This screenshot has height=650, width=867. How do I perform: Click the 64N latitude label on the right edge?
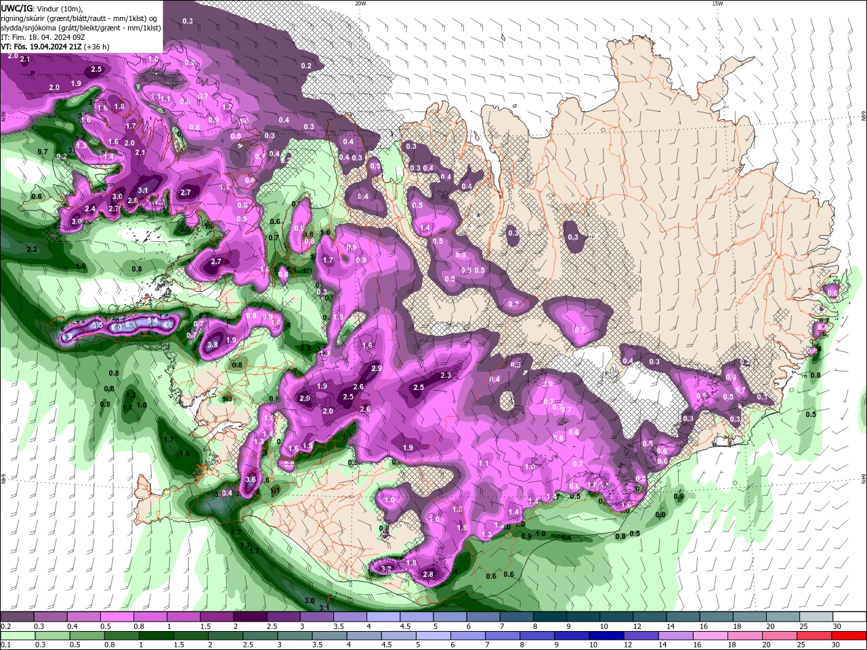[x=864, y=479]
